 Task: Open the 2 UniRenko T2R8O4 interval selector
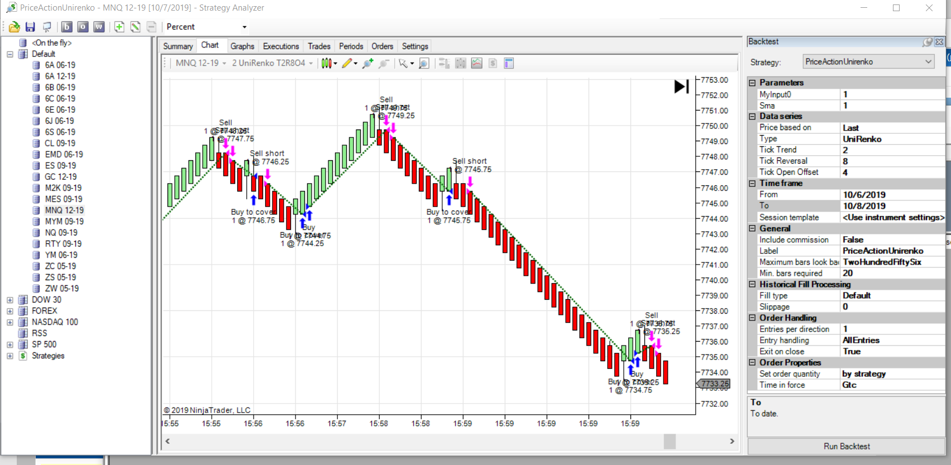(273, 63)
